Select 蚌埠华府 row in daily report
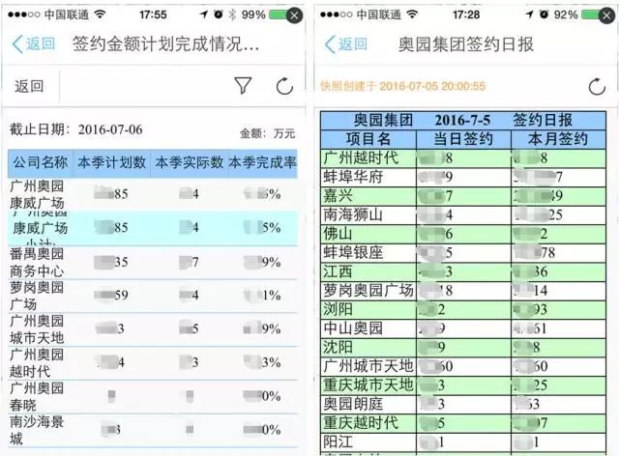 (463, 177)
